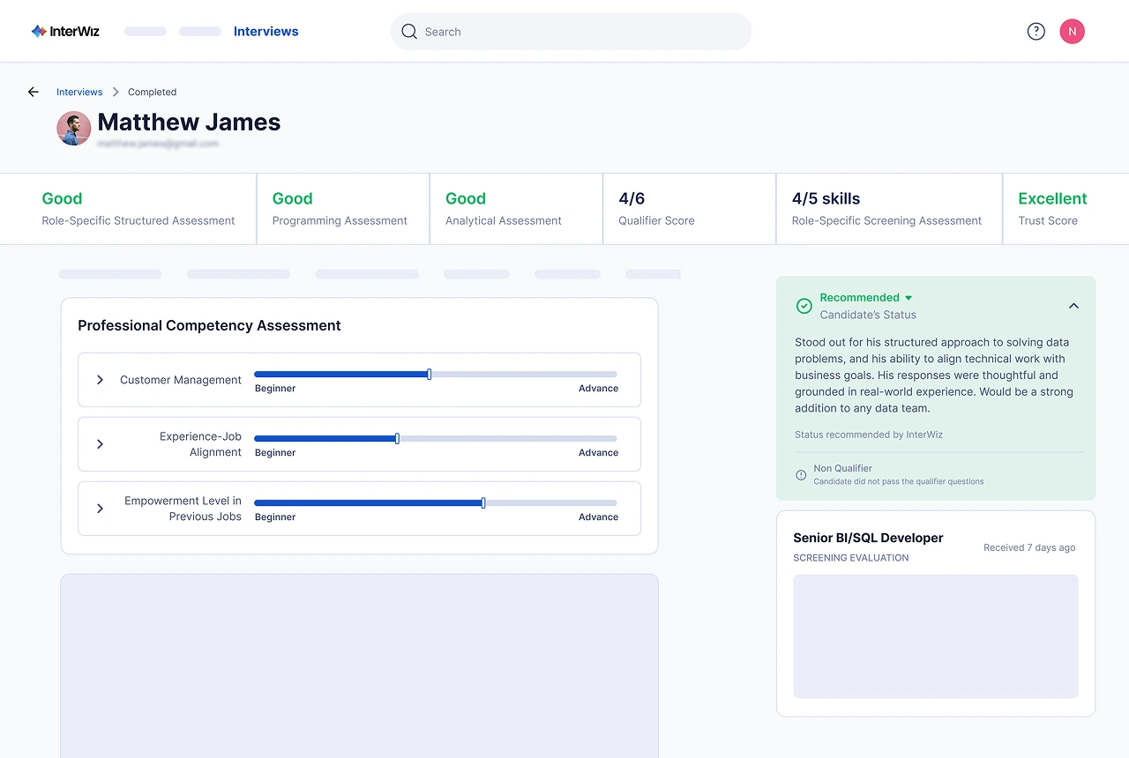Switch to the Interviews nav tab
This screenshot has height=758, width=1129.
coord(265,32)
